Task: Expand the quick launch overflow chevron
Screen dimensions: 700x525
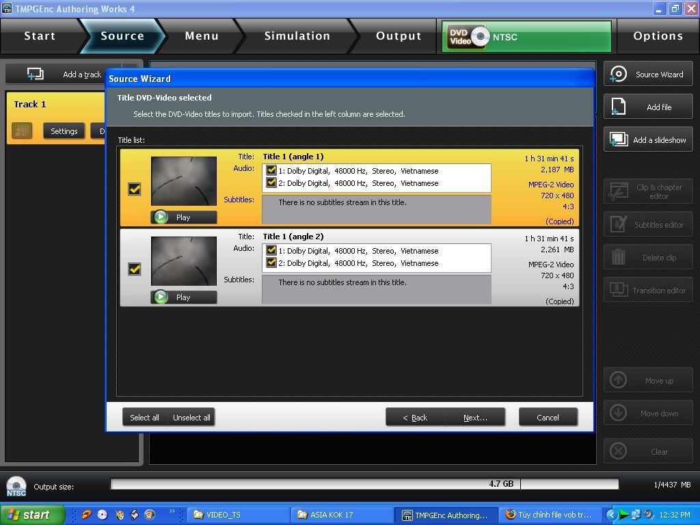Action: tap(172, 511)
